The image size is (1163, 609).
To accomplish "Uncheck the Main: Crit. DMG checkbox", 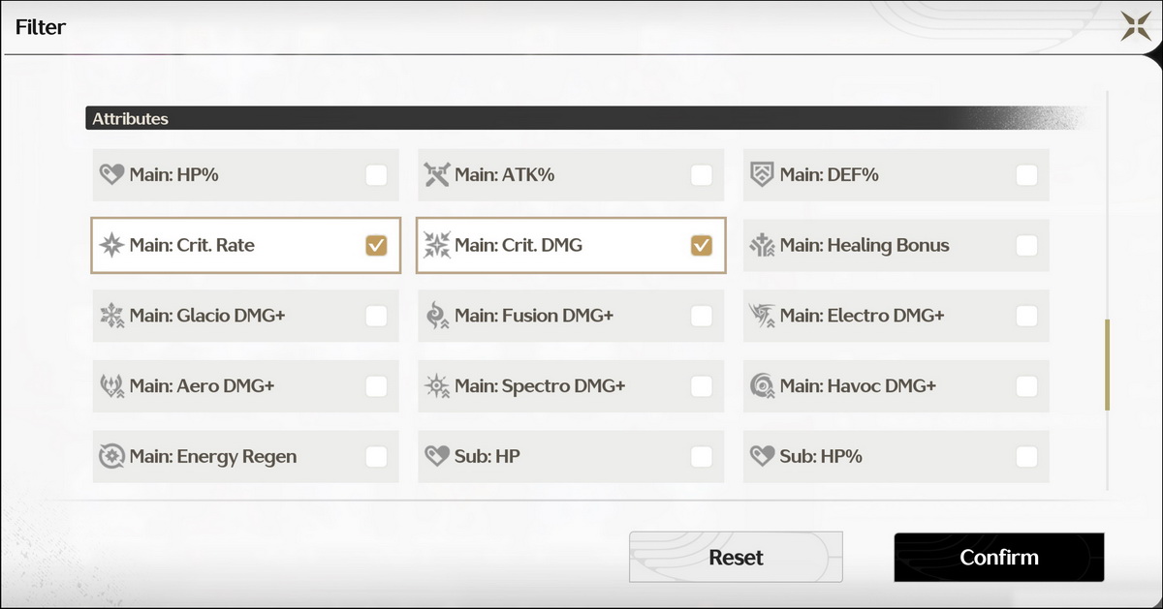I will [701, 246].
